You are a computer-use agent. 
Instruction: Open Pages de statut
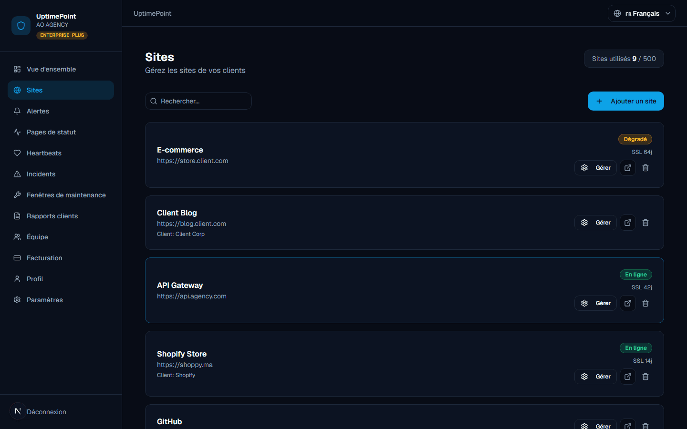pyautogui.click(x=61, y=132)
